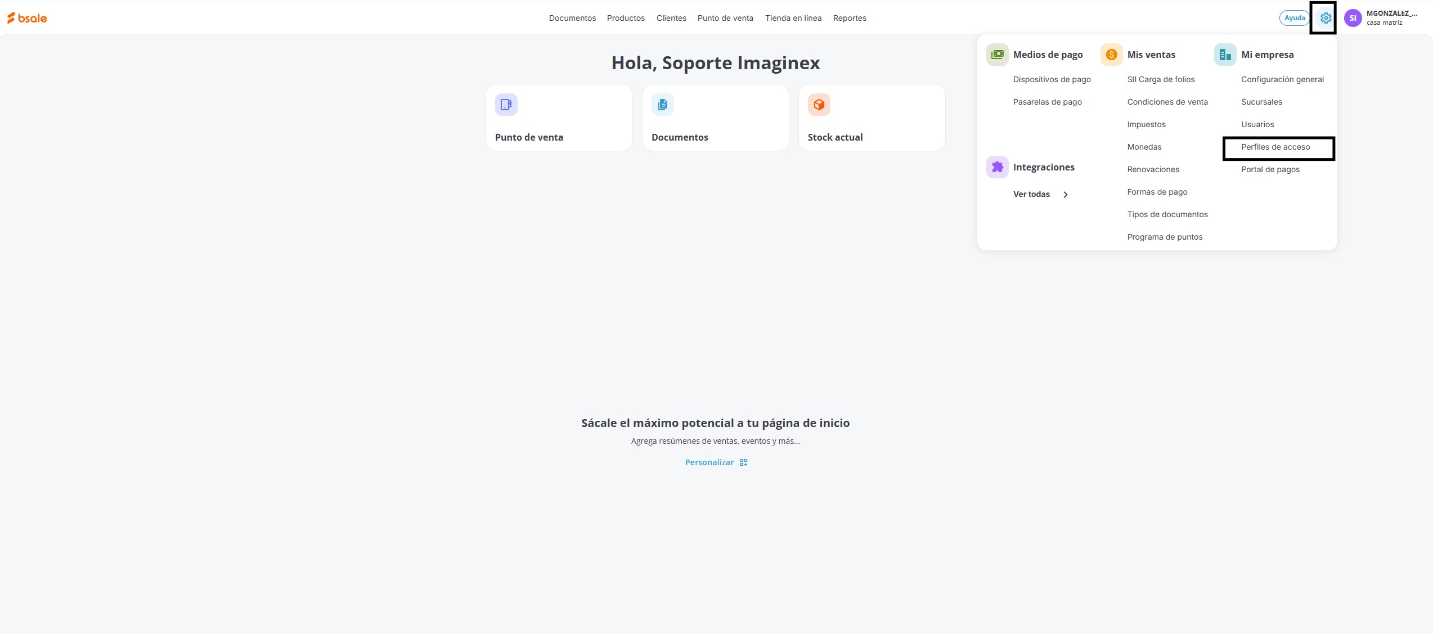The image size is (1433, 634).
Task: Click the Integraciones puzzle icon
Action: (997, 167)
